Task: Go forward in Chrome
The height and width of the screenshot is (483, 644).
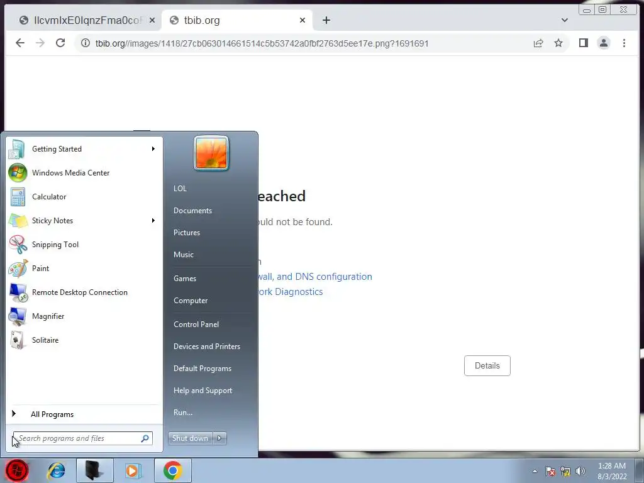Action: pyautogui.click(x=40, y=43)
